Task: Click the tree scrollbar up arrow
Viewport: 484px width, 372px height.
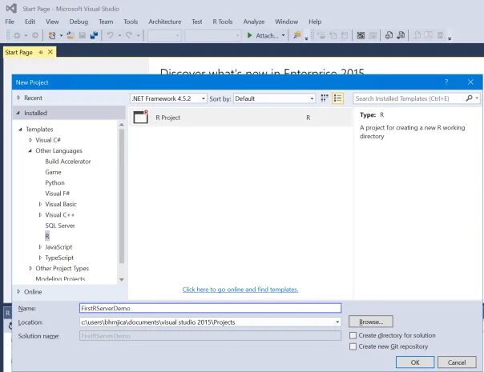Action: [122, 125]
